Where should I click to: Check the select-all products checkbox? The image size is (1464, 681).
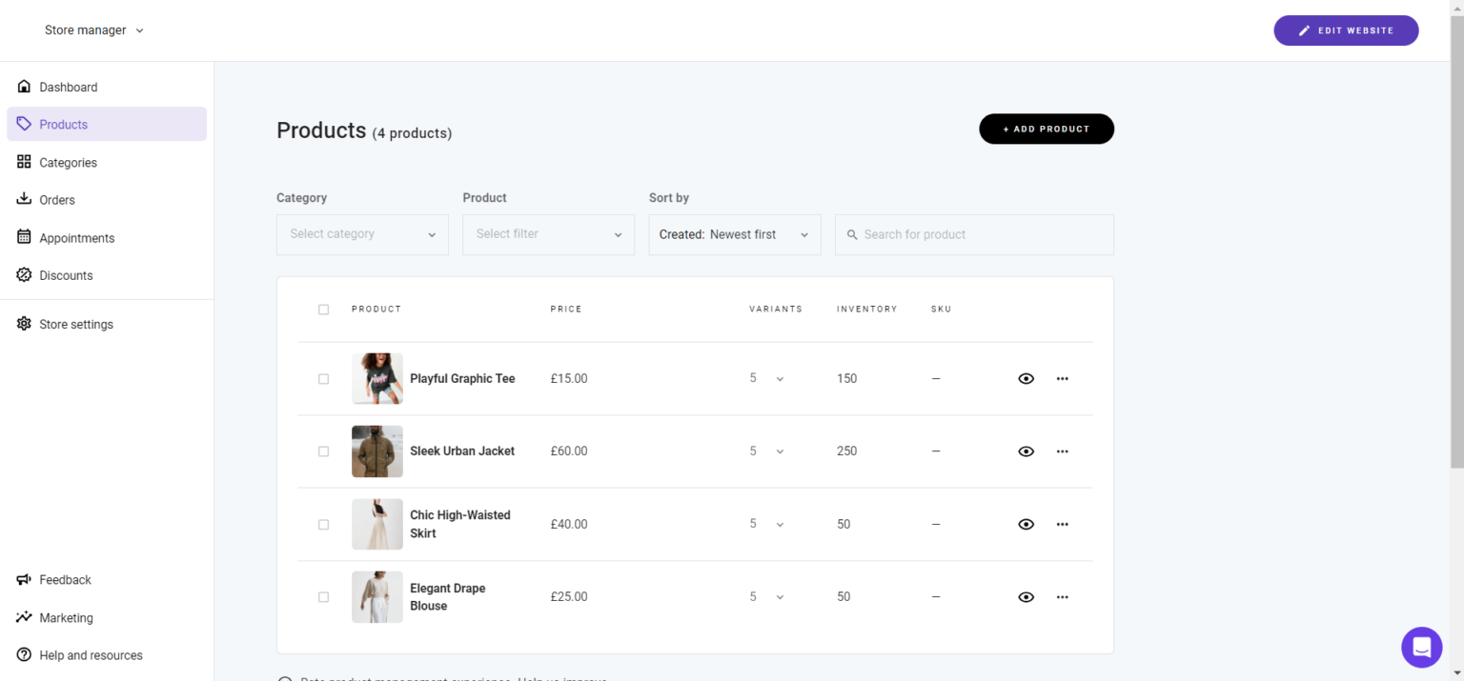[x=323, y=309]
